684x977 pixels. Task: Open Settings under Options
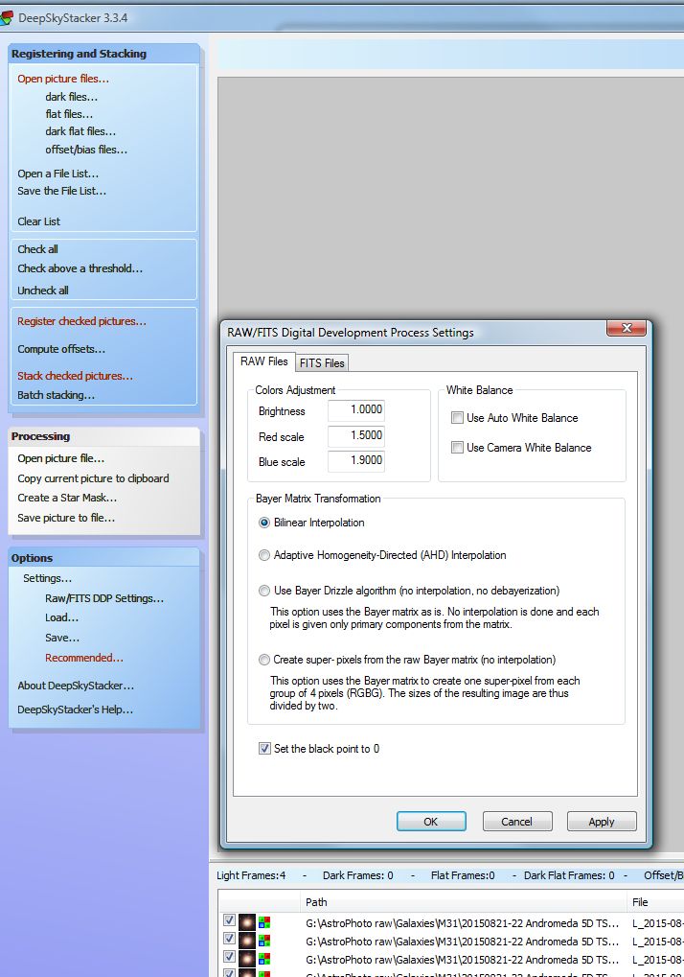point(47,578)
